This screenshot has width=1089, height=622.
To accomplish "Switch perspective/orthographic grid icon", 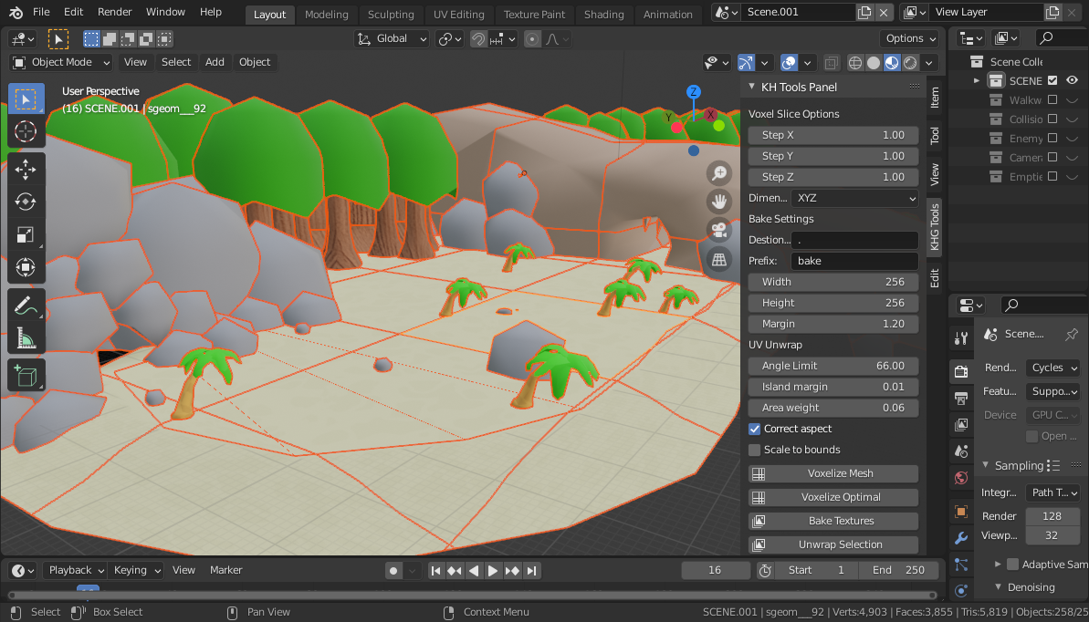I will pos(719,259).
